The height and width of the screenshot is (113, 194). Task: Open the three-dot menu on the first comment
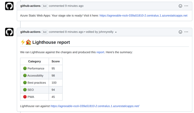click(186, 6)
